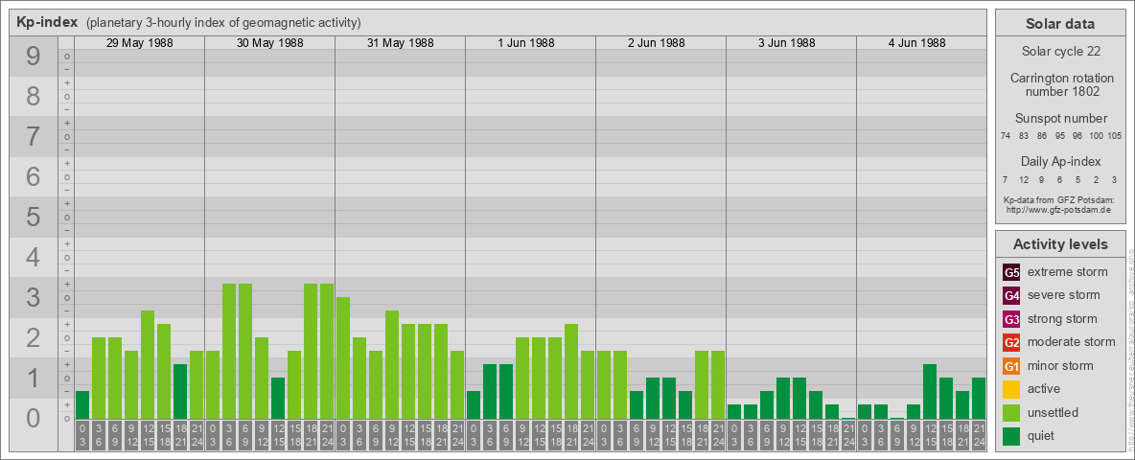The image size is (1135, 460).
Task: Select the '3 Jun 1988' date header
Action: [787, 43]
